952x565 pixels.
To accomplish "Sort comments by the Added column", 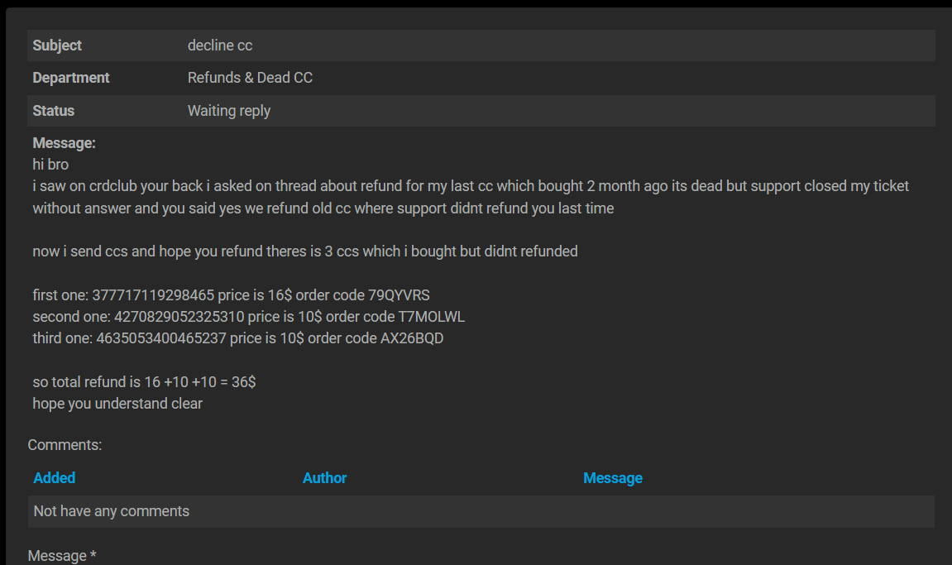I will coord(54,478).
